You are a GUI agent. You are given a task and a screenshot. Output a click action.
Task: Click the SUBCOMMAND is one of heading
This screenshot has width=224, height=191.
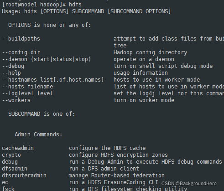coord(42,114)
